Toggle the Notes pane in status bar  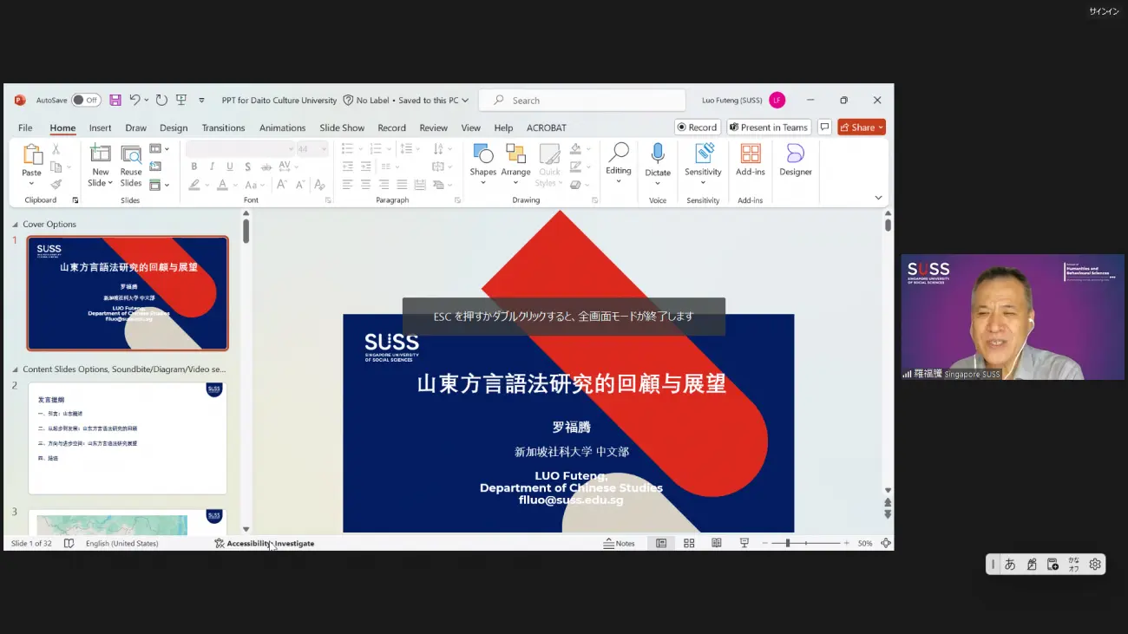point(620,544)
